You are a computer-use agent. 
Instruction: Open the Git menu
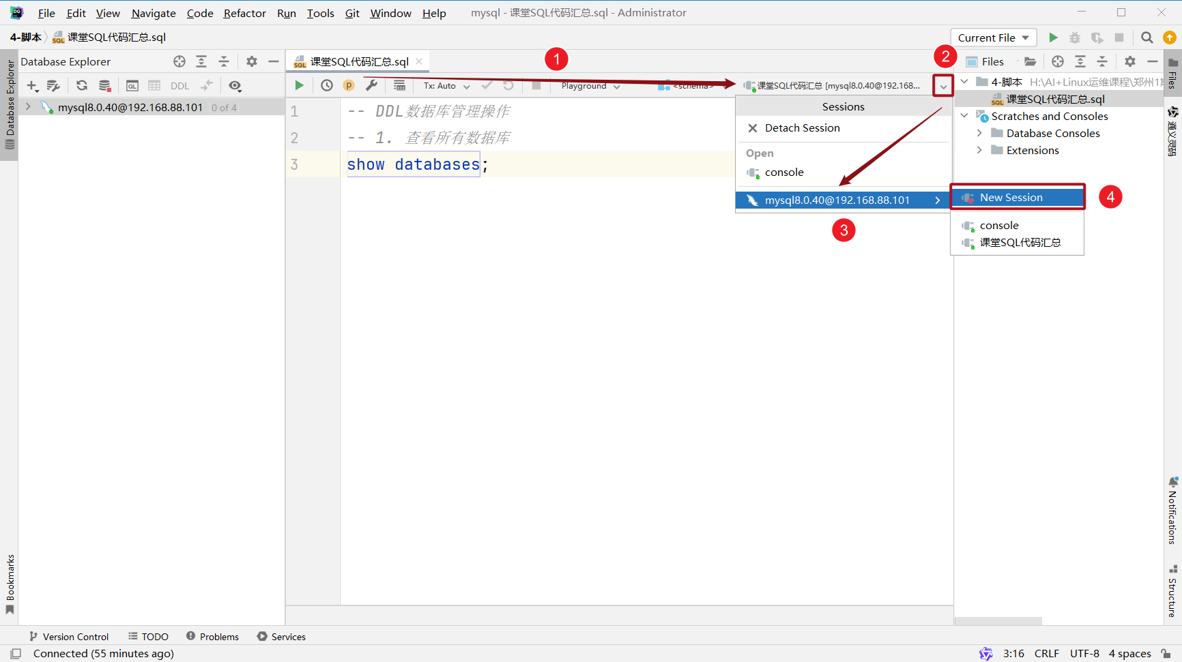point(352,13)
